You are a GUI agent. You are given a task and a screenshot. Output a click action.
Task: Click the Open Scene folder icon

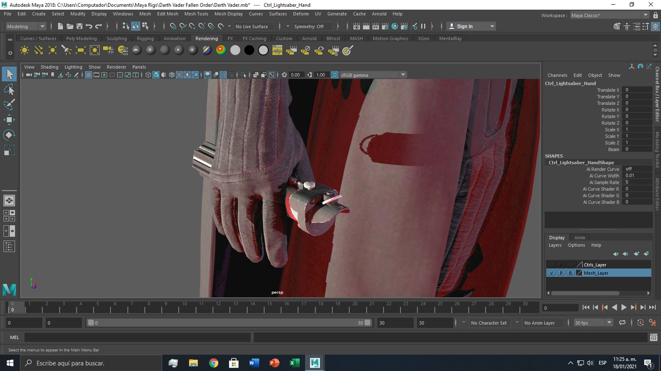70,26
